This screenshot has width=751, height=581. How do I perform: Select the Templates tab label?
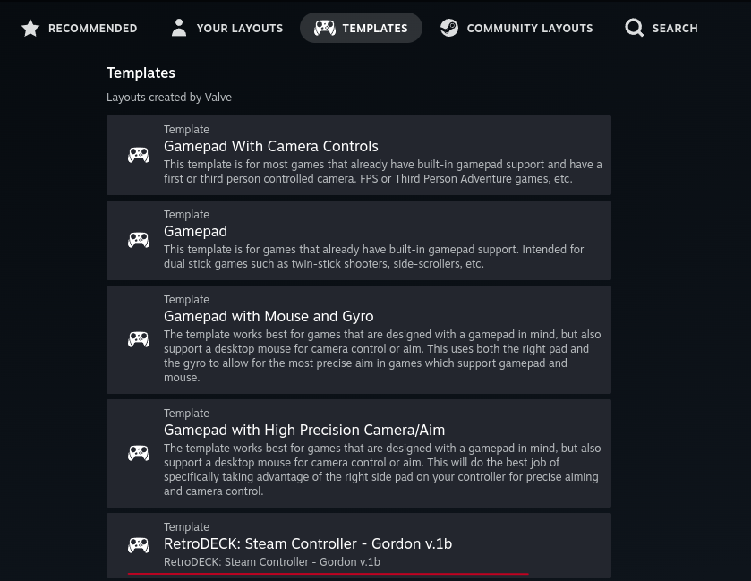tap(374, 29)
